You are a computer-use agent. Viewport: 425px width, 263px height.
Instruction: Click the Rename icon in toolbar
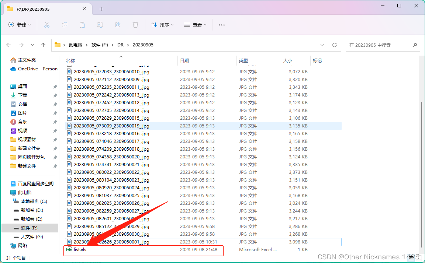[x=100, y=25]
